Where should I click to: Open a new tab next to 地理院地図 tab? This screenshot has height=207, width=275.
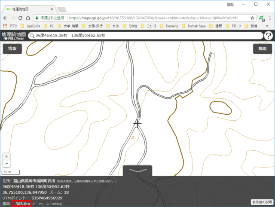[x=62, y=9]
